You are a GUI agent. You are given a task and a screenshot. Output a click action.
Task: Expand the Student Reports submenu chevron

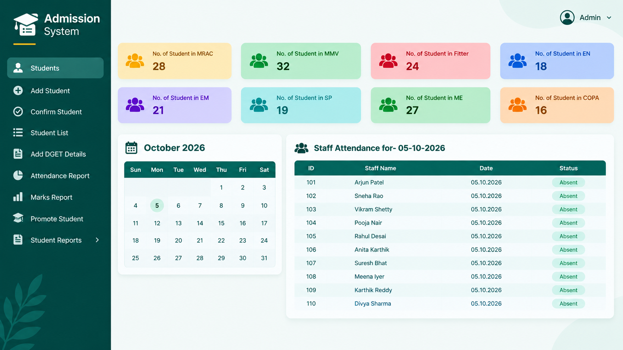(x=97, y=240)
